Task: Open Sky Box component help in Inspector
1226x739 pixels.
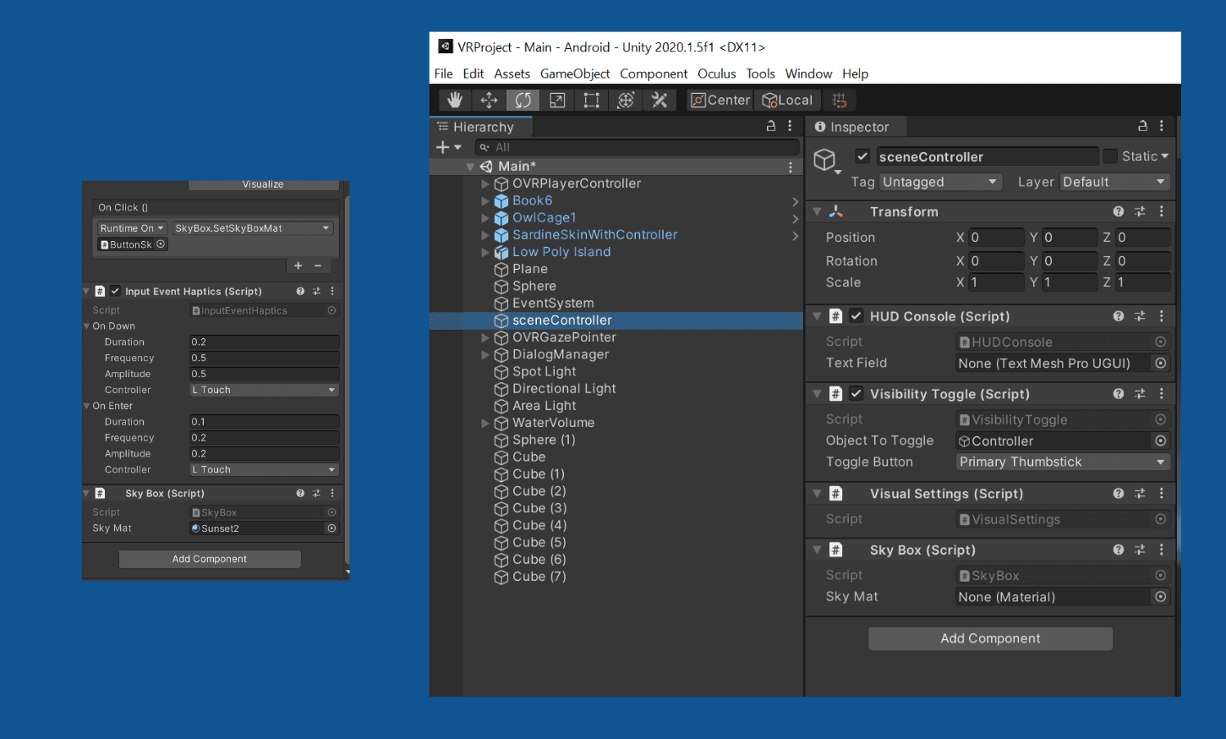Action: pyautogui.click(x=1119, y=550)
